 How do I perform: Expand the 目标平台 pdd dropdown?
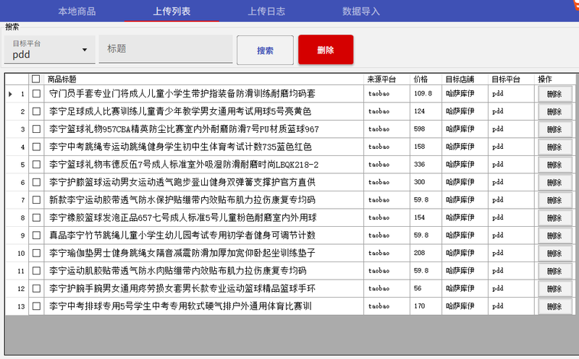pos(49,49)
